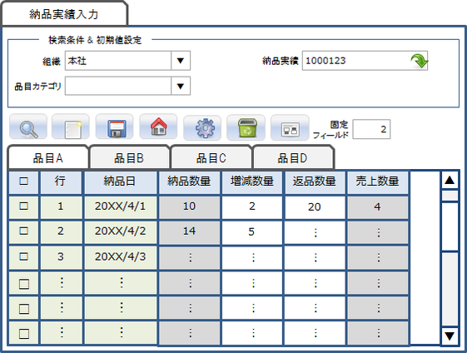This screenshot has width=467, height=353.
Task: Click the row number 2 cell
Action: pyautogui.click(x=61, y=232)
